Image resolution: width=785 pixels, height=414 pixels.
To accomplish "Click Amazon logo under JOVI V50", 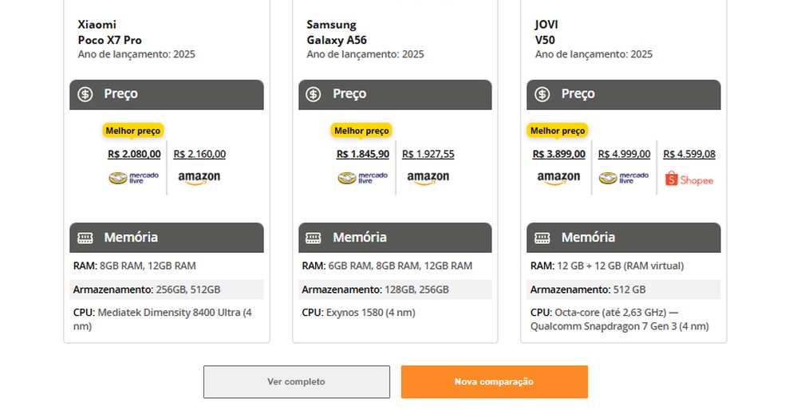I will point(558,178).
